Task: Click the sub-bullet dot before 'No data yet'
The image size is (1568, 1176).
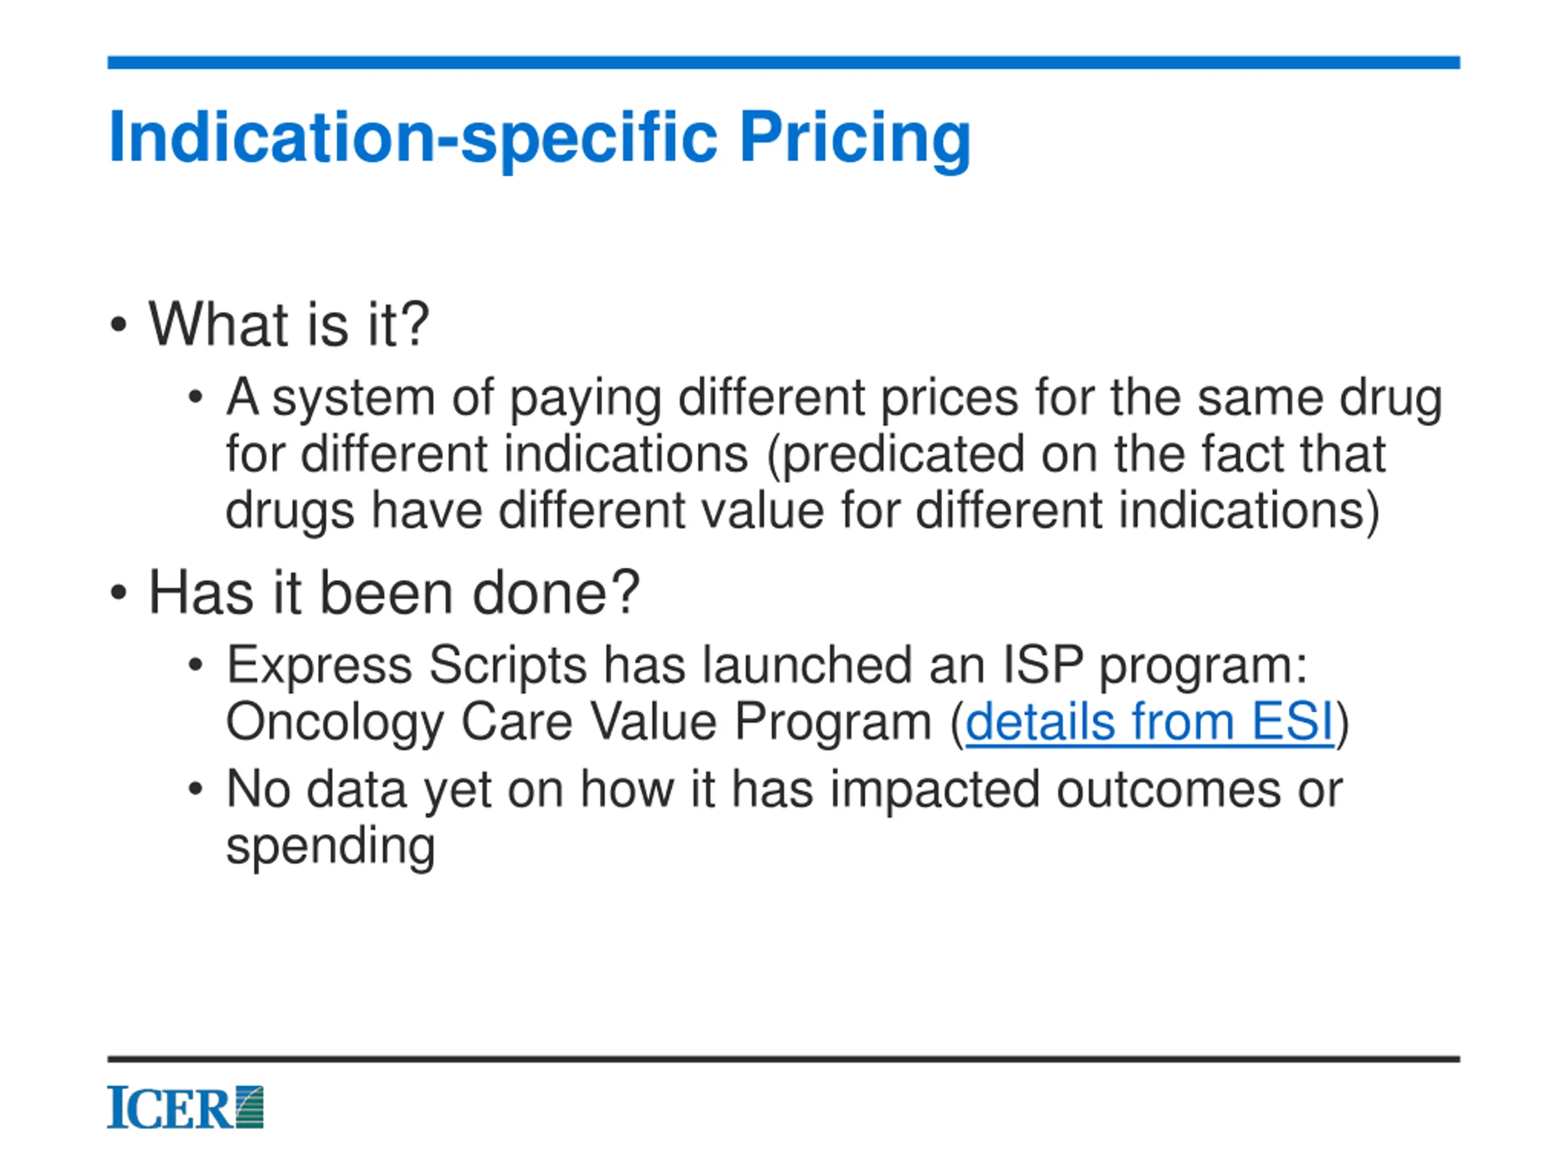Action: (x=195, y=789)
